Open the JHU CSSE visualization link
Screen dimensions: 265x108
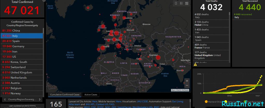142,102
